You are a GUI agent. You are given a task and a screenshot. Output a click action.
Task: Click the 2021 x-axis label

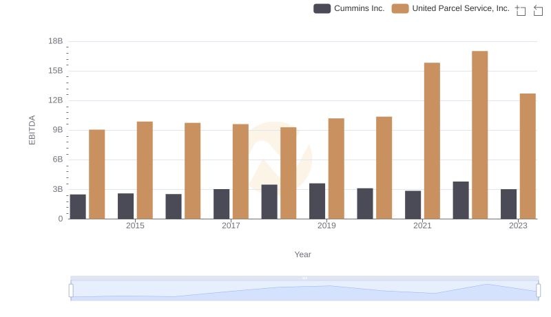422,226
